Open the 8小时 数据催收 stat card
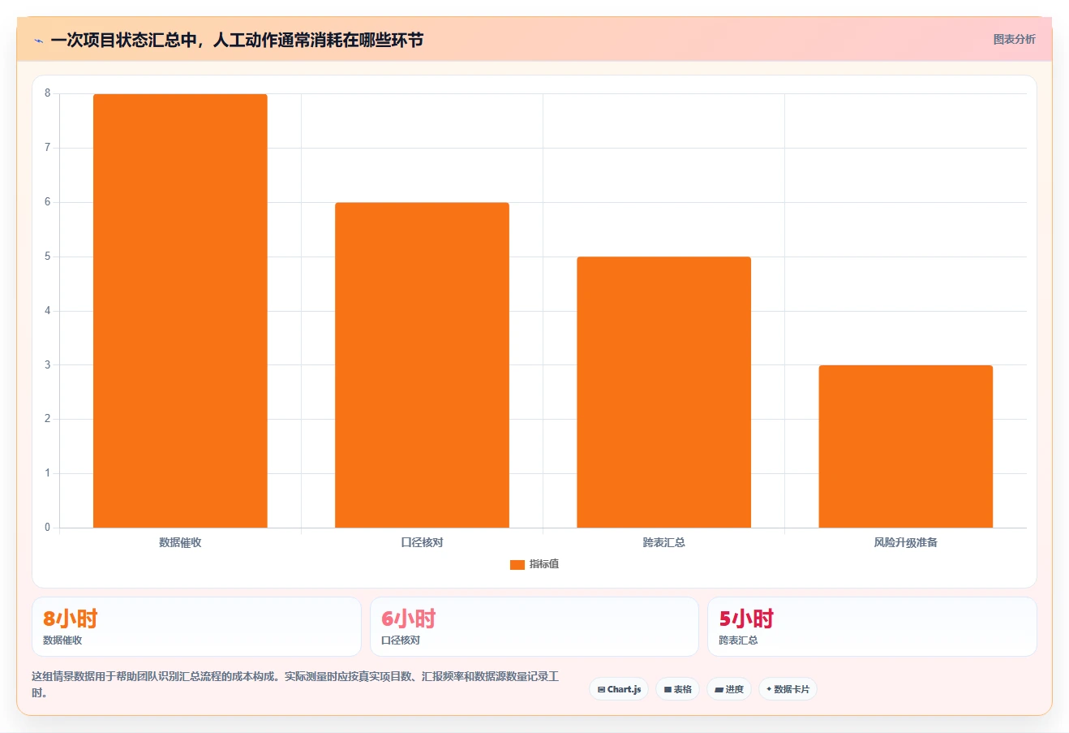 tap(196, 627)
